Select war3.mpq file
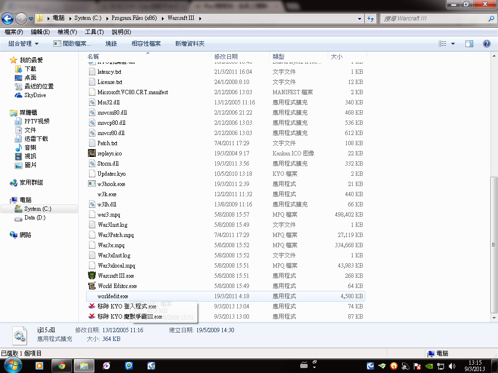The image size is (498, 373). (108, 214)
